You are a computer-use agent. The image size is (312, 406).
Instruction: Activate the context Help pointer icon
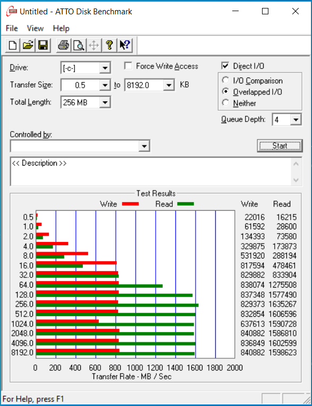(125, 45)
